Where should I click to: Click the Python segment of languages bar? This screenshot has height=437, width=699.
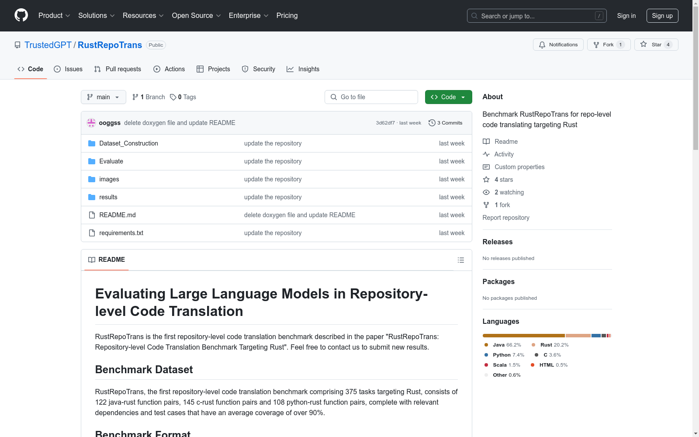[x=596, y=336]
